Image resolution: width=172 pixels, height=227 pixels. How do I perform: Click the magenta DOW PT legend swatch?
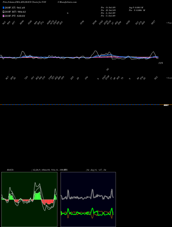pyautogui.click(x=3, y=16)
